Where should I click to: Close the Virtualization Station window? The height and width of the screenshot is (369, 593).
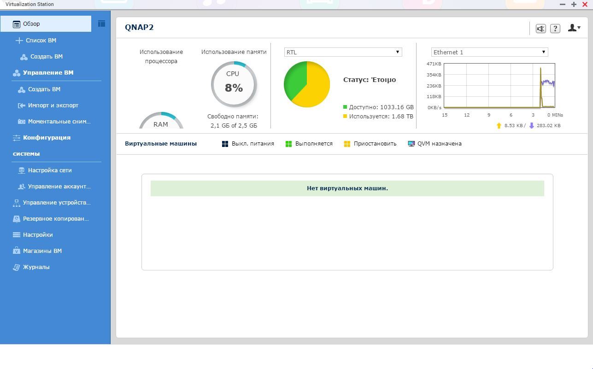tap(585, 4)
